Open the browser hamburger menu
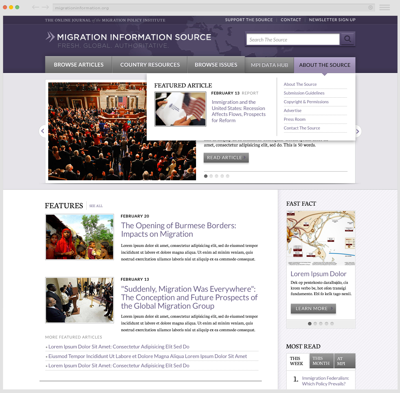Screen dimensions: 400x393 (384, 7)
